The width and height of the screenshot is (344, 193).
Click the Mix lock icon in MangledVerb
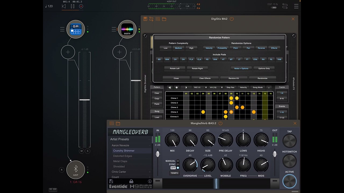[x=131, y=181]
